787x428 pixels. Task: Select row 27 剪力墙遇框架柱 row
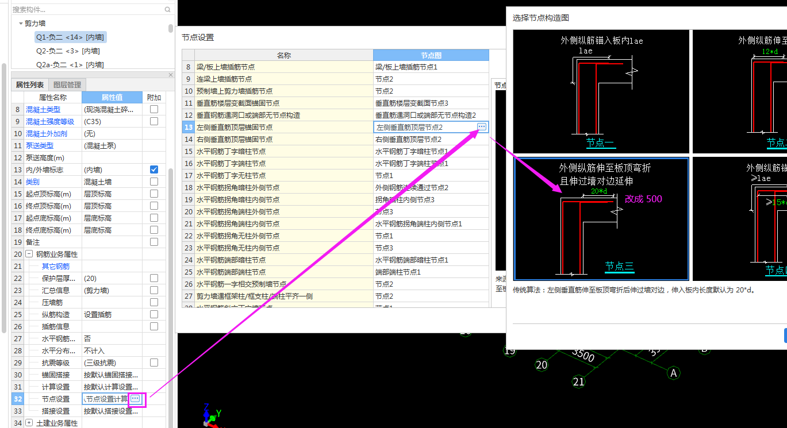pyautogui.click(x=283, y=296)
